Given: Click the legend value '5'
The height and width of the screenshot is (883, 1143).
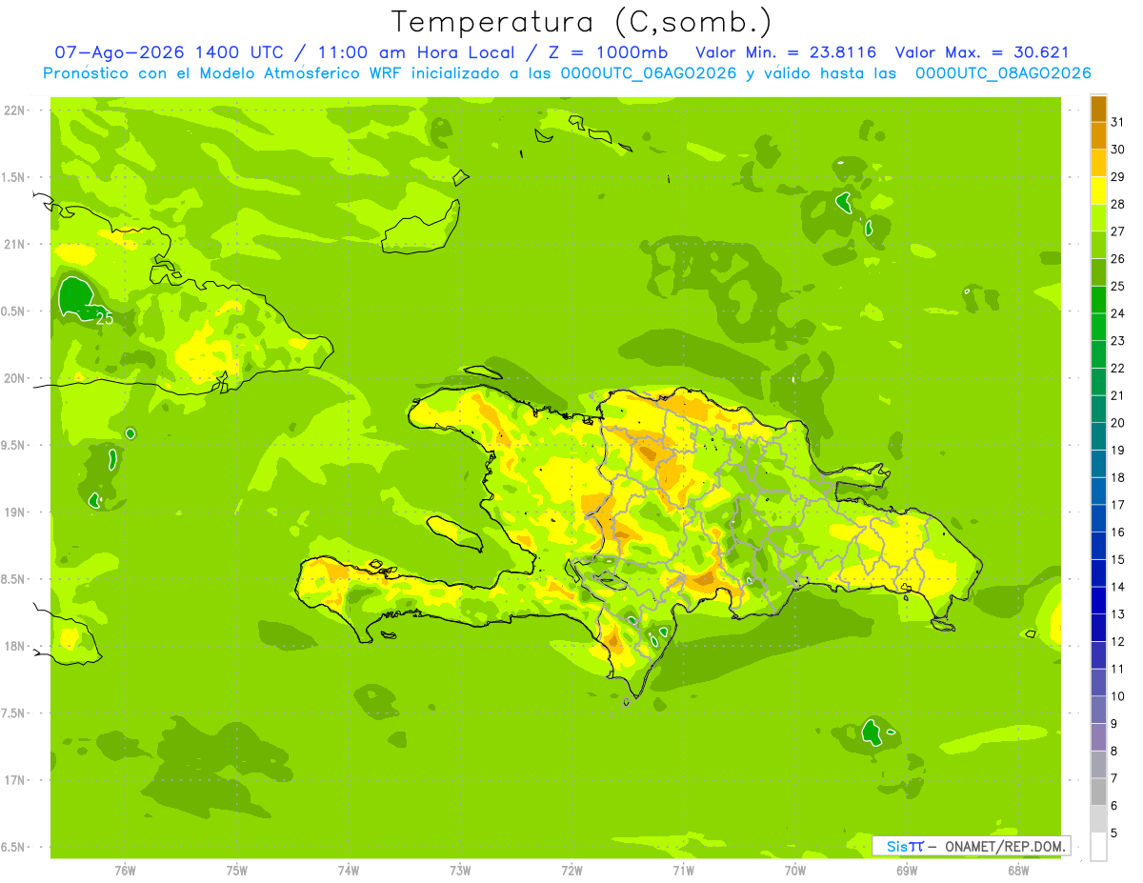Looking at the screenshot, I should click(x=1114, y=833).
